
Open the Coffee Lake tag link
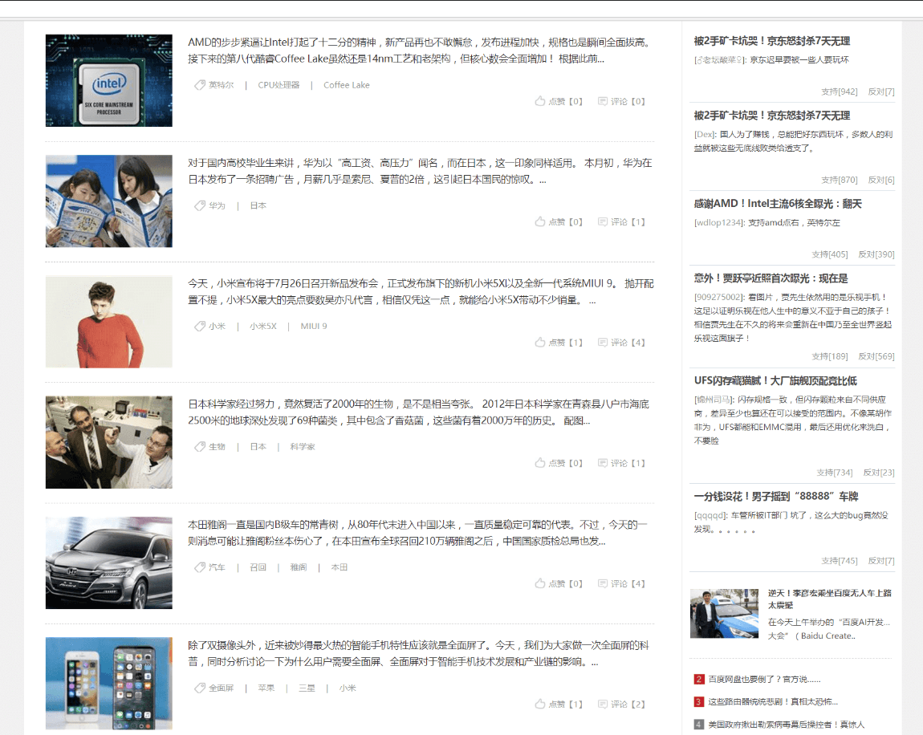(346, 85)
